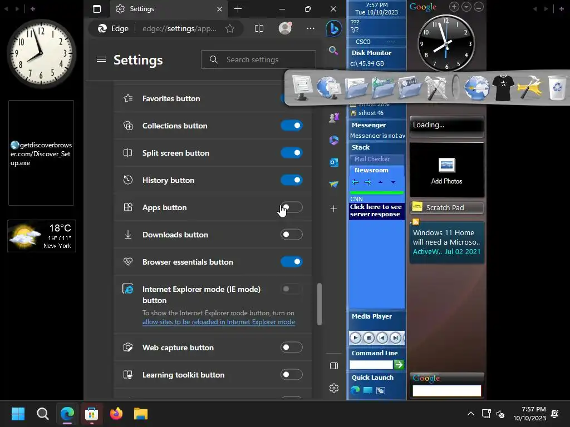Show hidden icons chevron in system tray
Screen dimensions: 570x427
[471, 414]
